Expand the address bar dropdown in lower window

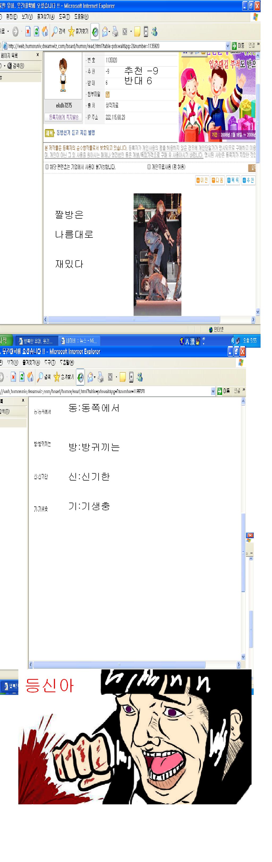tap(213, 391)
